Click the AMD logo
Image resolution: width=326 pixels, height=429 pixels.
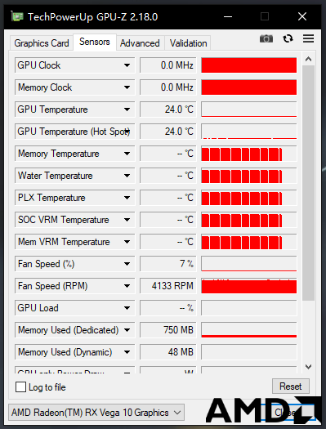(263, 411)
